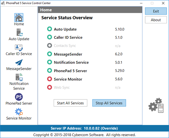The height and width of the screenshot is (138, 169).
Task: Open the About dialog
Action: pos(156,20)
